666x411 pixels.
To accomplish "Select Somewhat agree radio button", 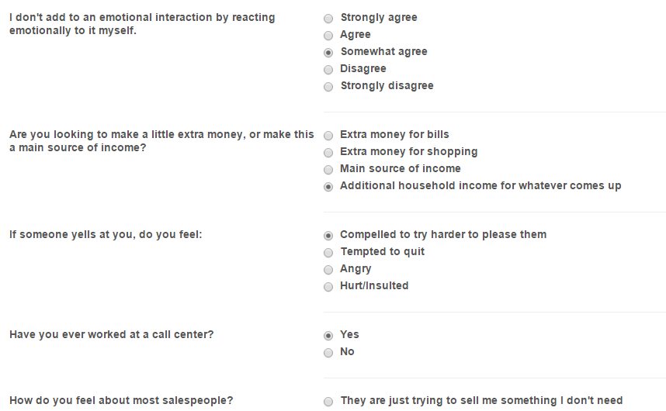I will pos(328,53).
